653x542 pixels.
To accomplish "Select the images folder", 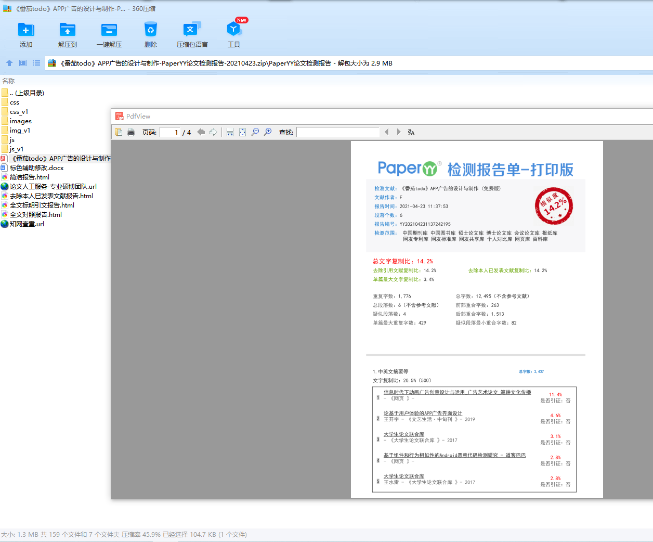I will [17, 121].
